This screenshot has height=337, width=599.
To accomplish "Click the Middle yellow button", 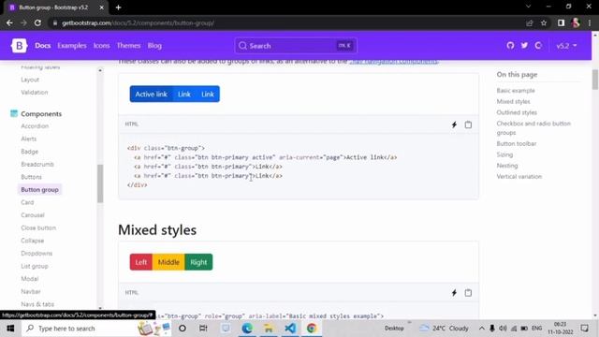I will click(168, 262).
